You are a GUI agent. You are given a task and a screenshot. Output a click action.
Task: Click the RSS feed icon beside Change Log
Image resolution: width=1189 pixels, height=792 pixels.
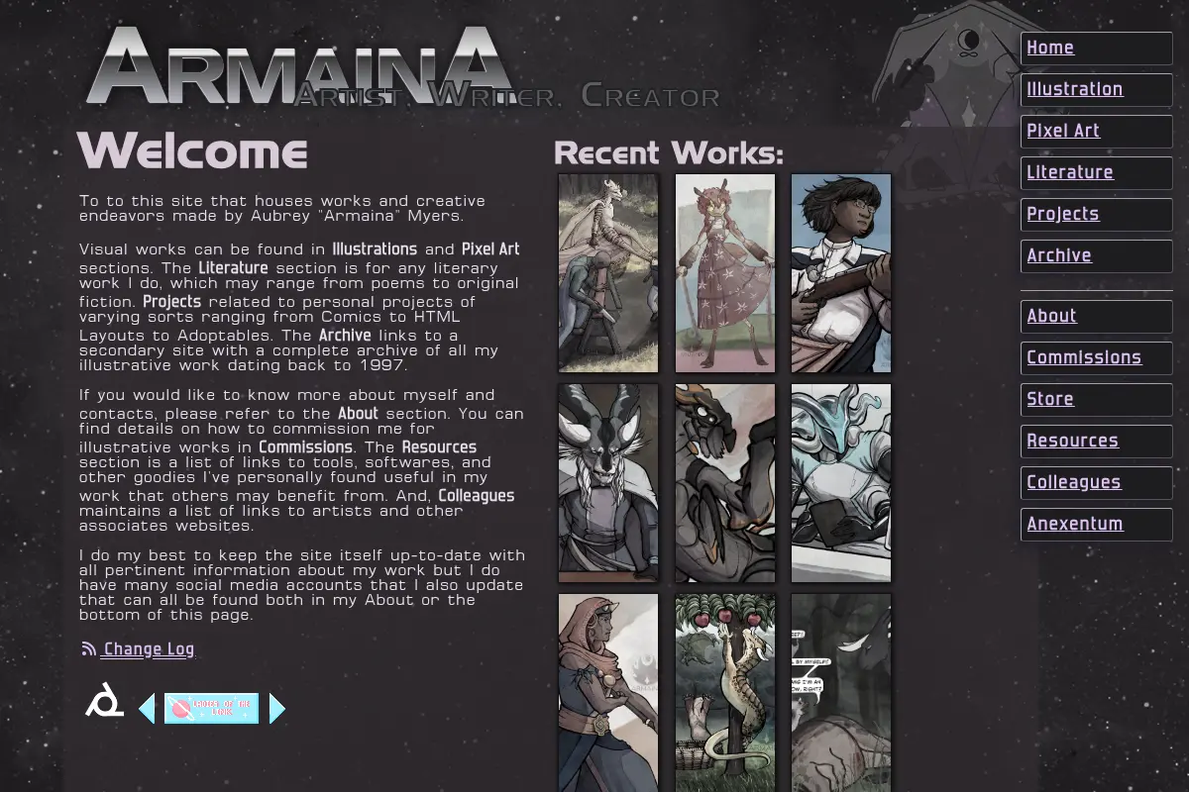tap(88, 649)
